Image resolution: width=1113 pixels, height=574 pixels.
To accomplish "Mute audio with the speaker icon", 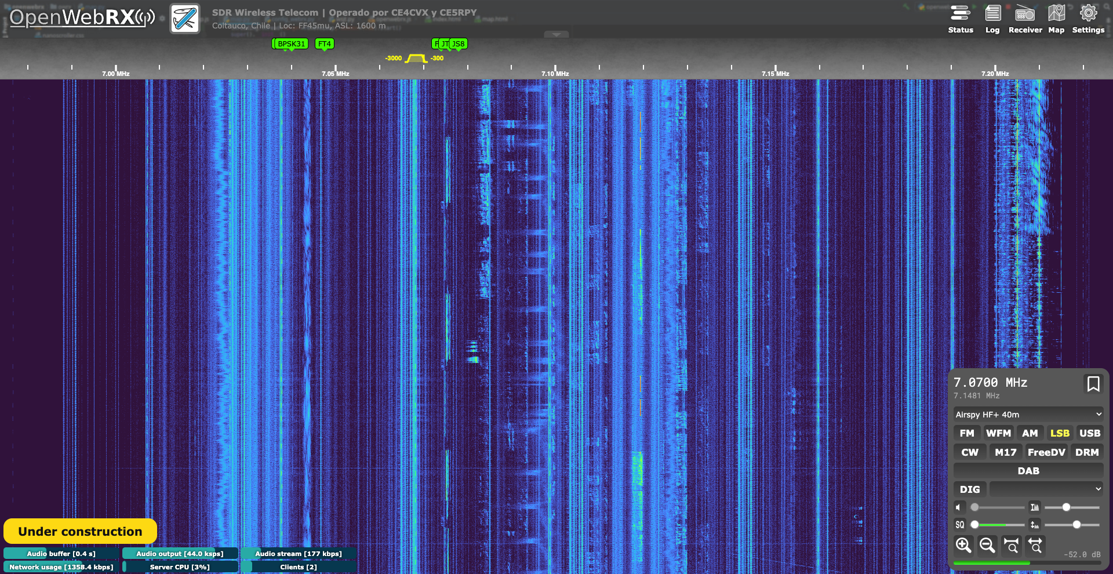I will point(959,507).
